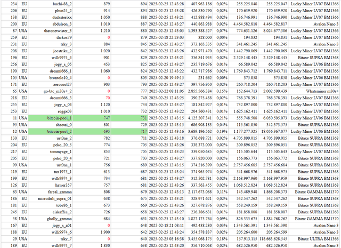The image size is (341, 248).
Task: Click worker "ust0ne_1"
Action: (64, 165)
